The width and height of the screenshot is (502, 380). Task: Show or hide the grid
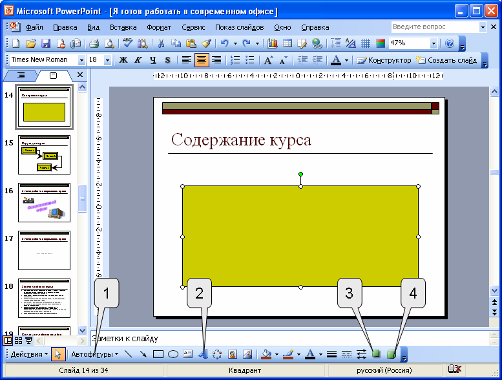[366, 43]
